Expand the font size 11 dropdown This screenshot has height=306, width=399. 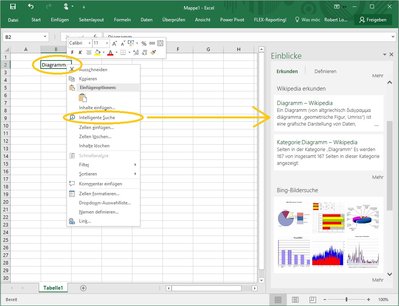click(x=107, y=43)
